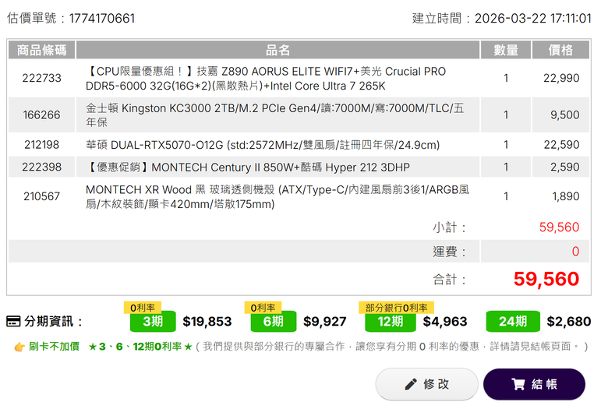Click product code 222733
The width and height of the screenshot is (608, 416).
tap(41, 79)
